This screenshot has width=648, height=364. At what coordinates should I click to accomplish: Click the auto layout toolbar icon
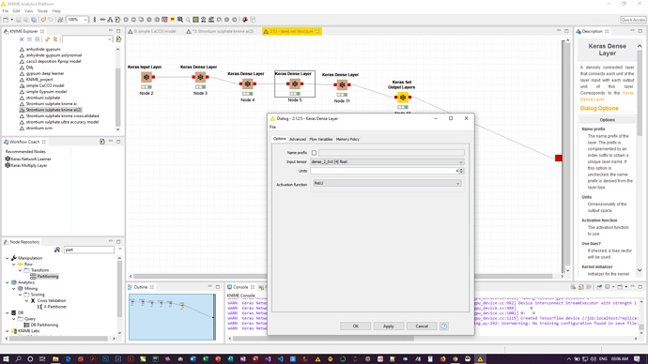pos(110,20)
